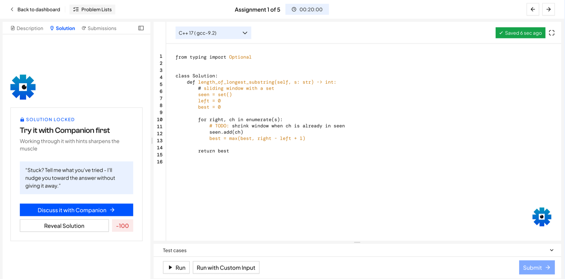Image resolution: width=565 pixels, height=279 pixels.
Task: Submit the solution
Action: tap(537, 267)
